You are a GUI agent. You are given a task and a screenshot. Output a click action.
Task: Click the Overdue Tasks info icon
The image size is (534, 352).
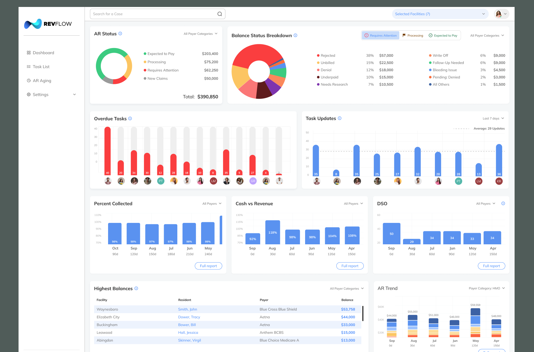pos(130,118)
